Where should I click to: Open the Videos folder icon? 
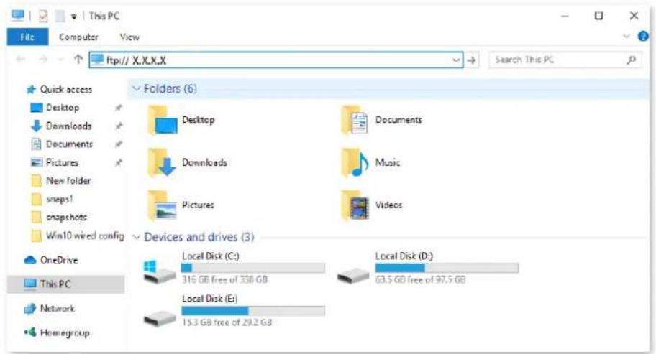(x=355, y=205)
